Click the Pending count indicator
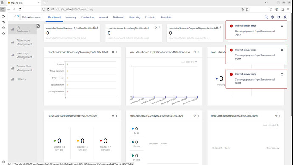The height and width of the screenshot is (165, 293). (x=221, y=79)
